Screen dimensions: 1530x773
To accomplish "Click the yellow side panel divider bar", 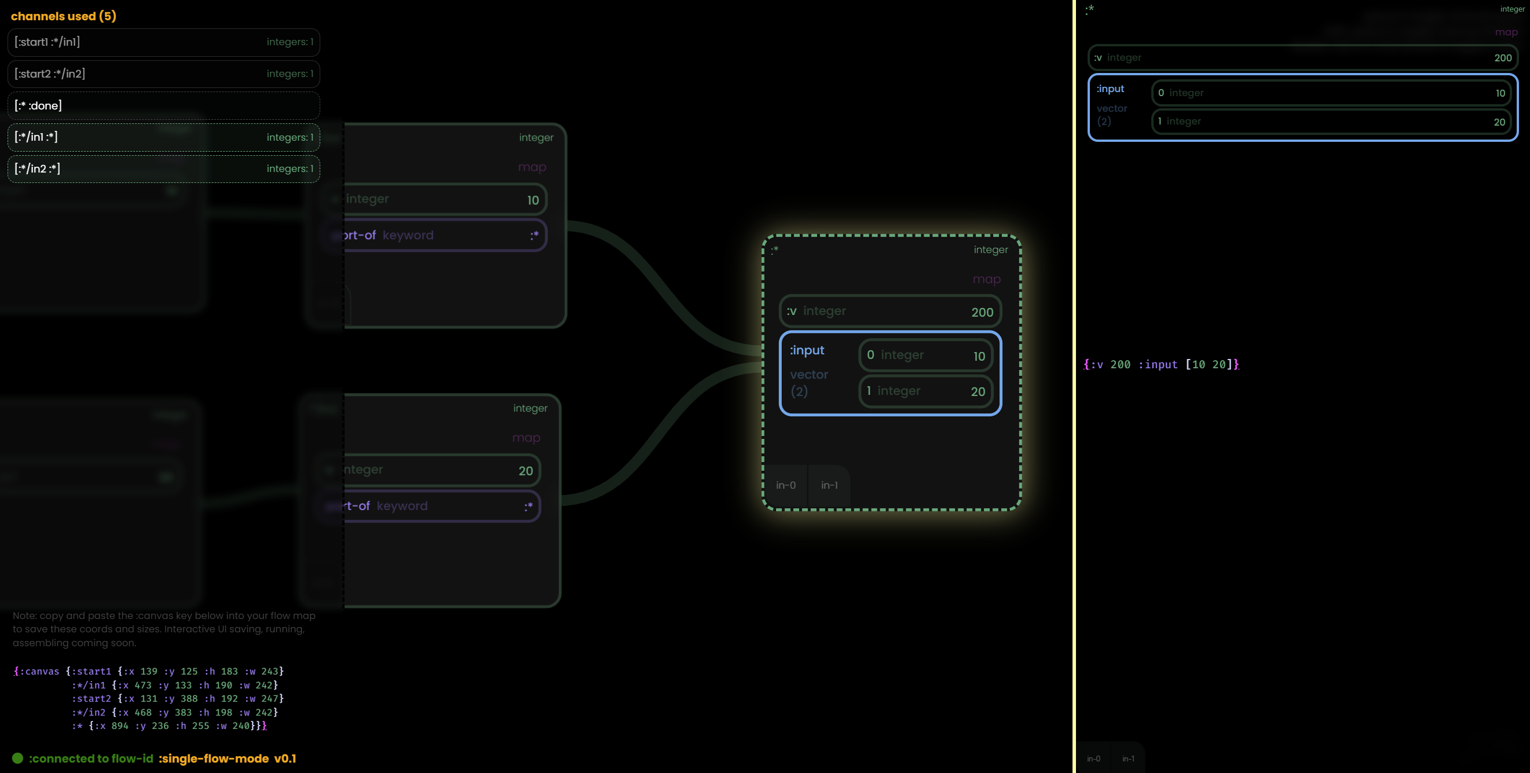I will [1074, 386].
